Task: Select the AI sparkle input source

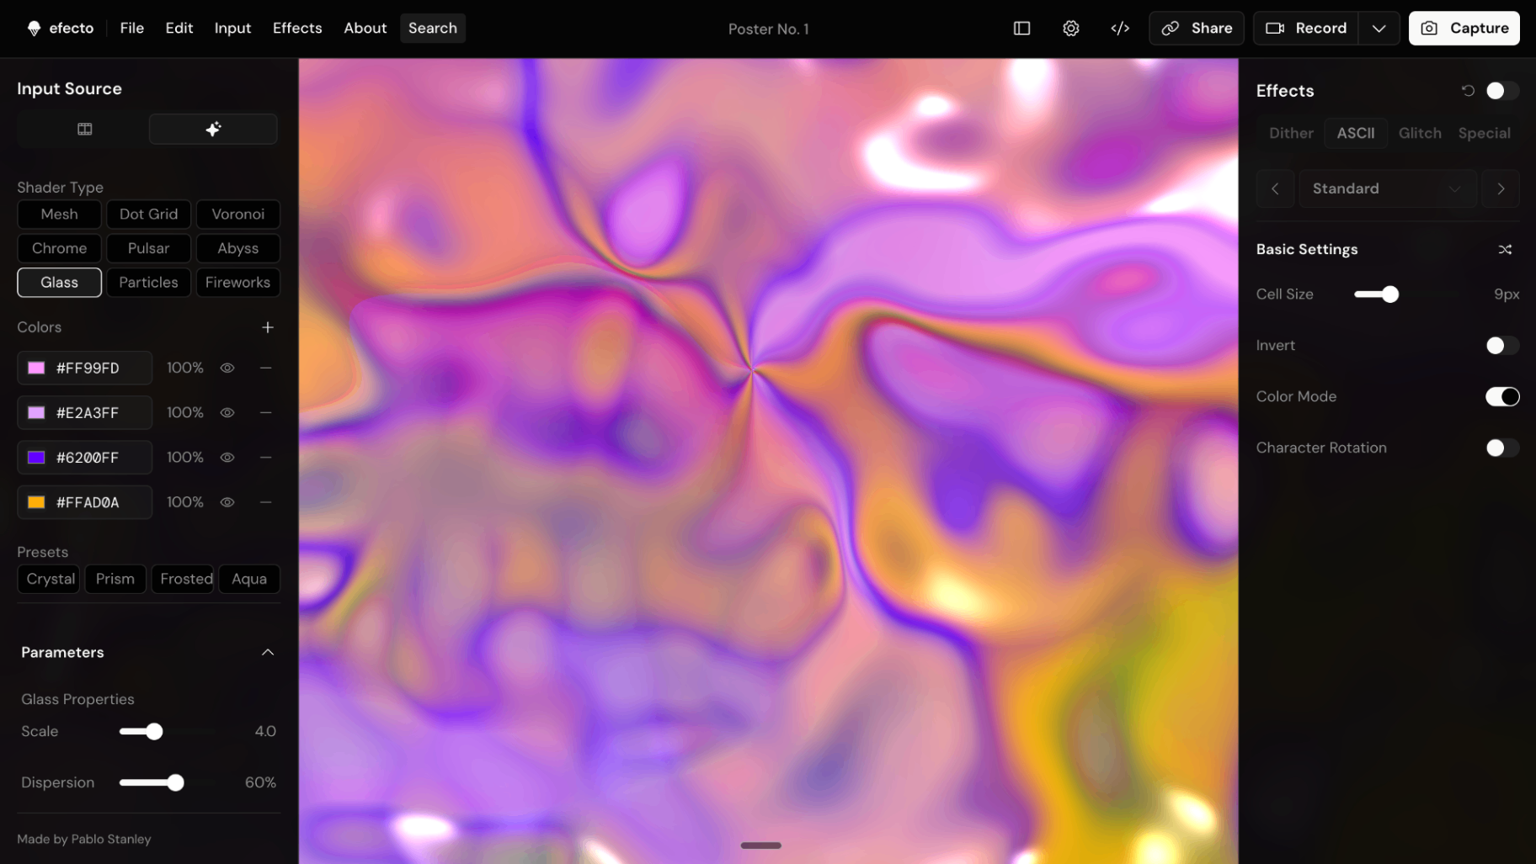Action: [212, 129]
